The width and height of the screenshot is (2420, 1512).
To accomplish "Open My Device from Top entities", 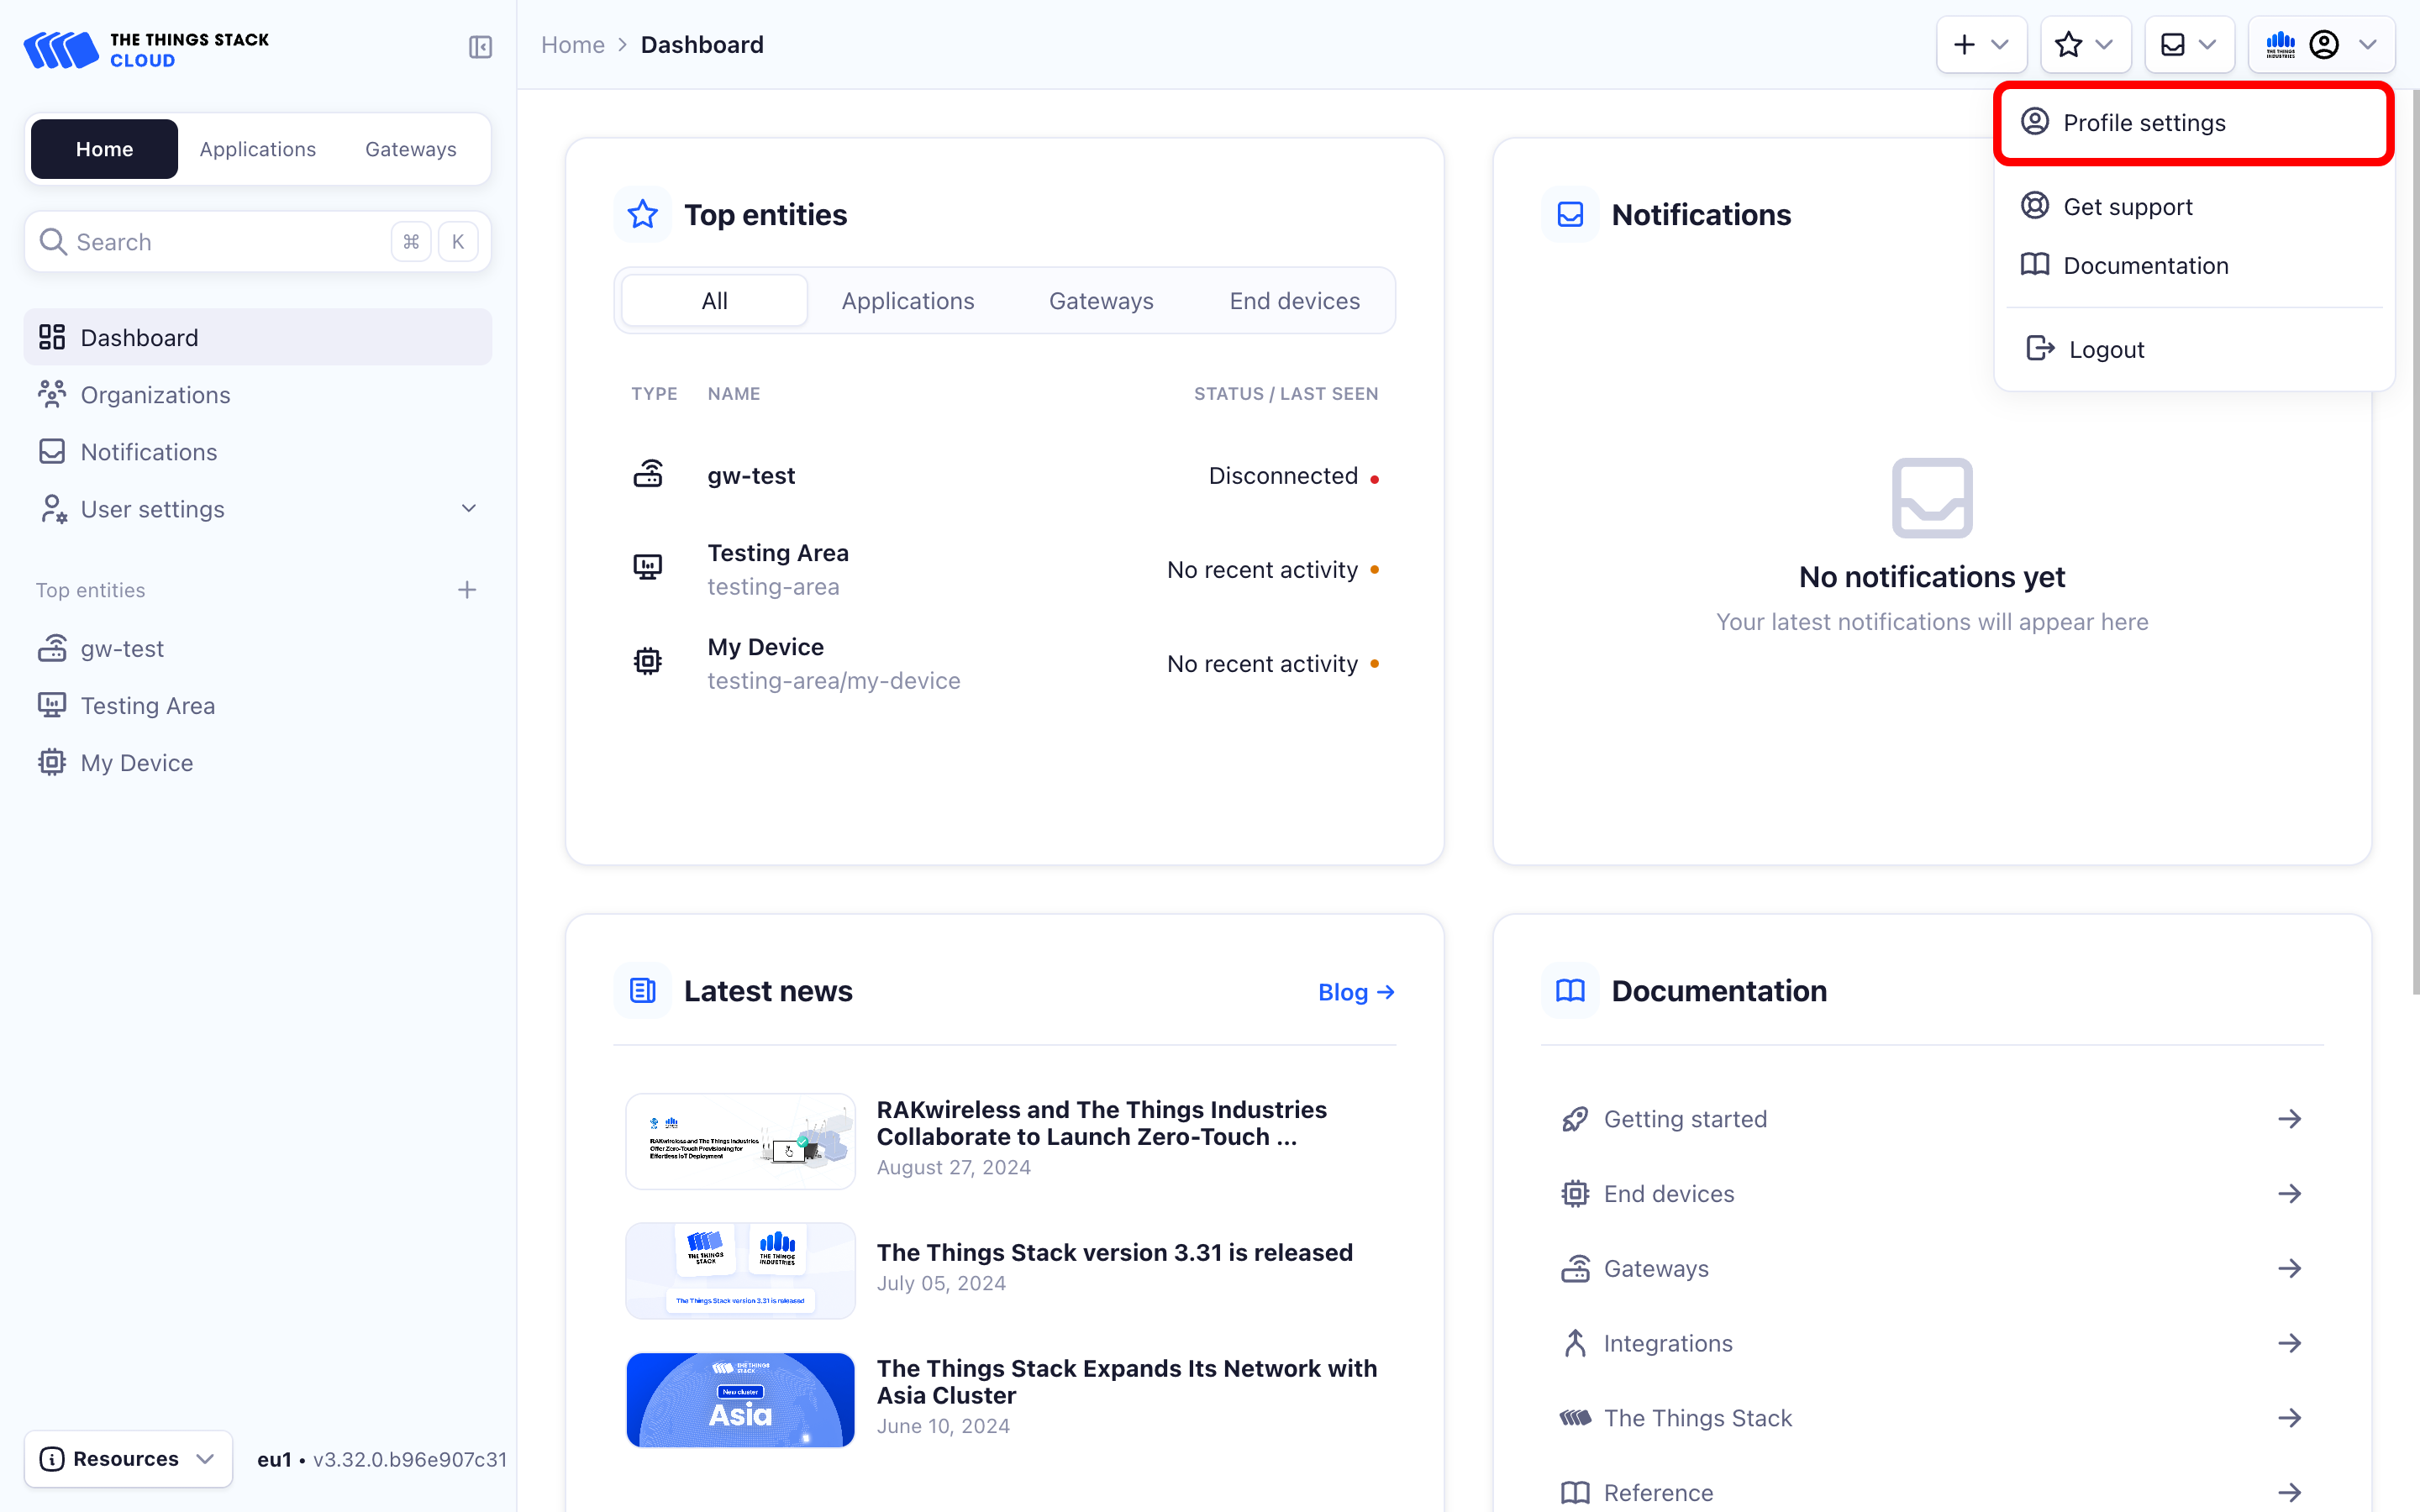I will pyautogui.click(x=136, y=762).
